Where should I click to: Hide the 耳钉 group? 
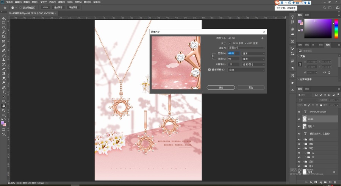click(299, 148)
